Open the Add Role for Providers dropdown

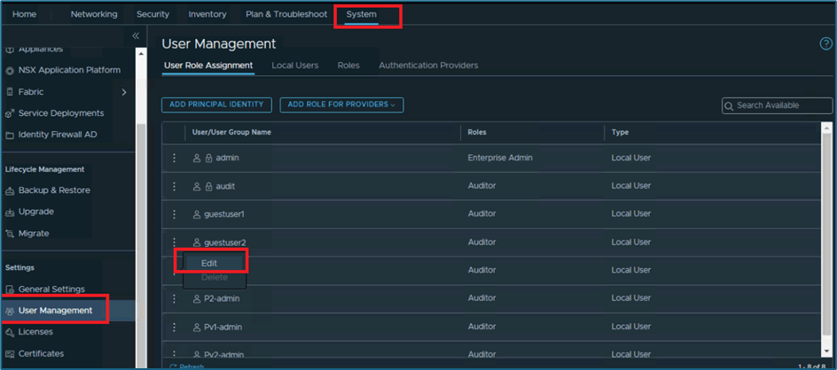[x=341, y=104]
